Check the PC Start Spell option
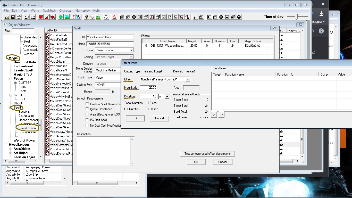This screenshot has width=352, height=198. pyautogui.click(x=87, y=120)
